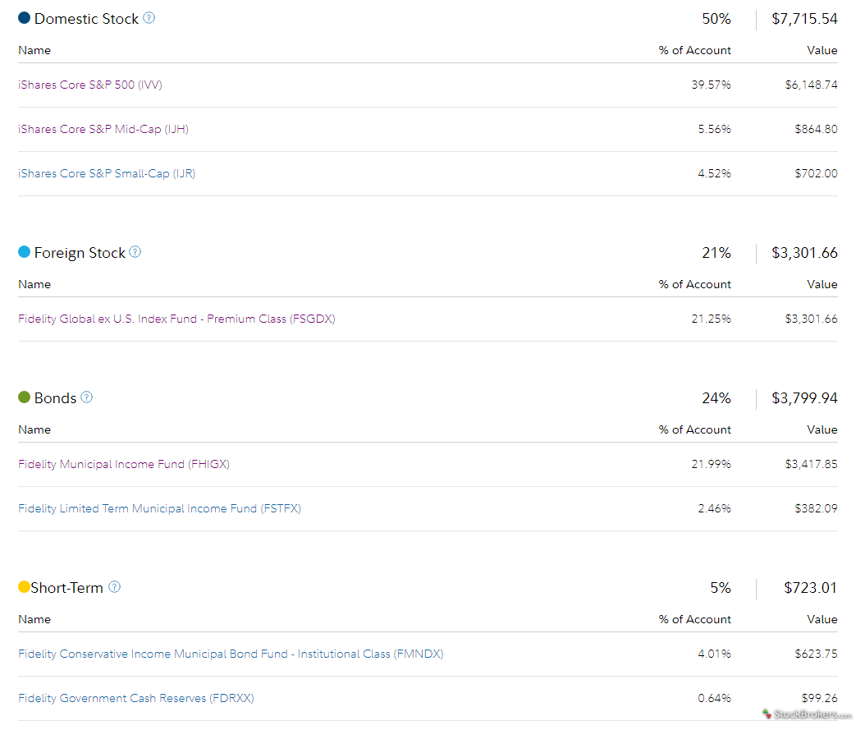Click the Bonds total value $3,799.94
The width and height of the screenshot is (865, 730).
[x=804, y=397]
